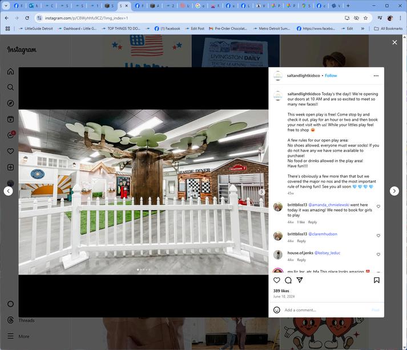Image resolution: width=407 pixels, height=350 pixels.
Task: Open the Chrome profile avatar
Action: (x=390, y=18)
